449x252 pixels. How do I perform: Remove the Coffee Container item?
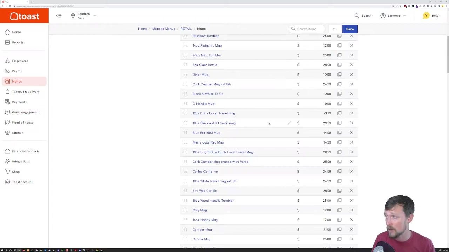tap(351, 171)
